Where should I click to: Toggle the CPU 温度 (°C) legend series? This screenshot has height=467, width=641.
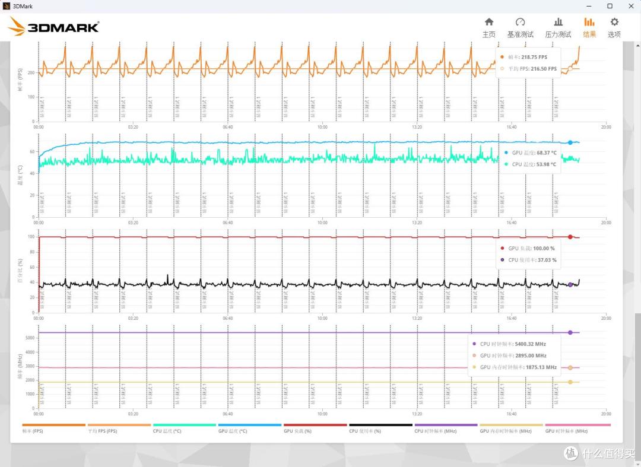[x=185, y=428]
